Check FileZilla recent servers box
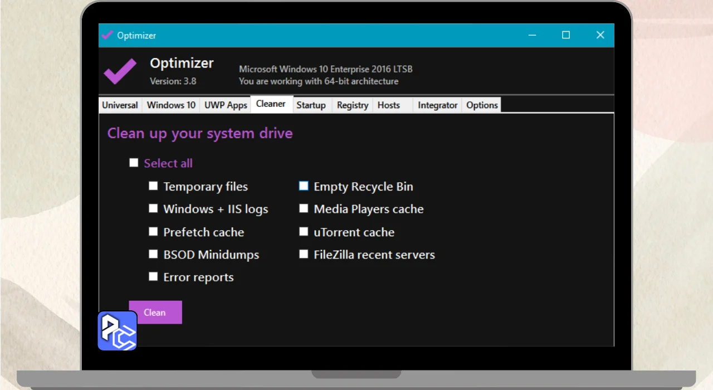Screen dimensions: 713x390 [x=304, y=255]
